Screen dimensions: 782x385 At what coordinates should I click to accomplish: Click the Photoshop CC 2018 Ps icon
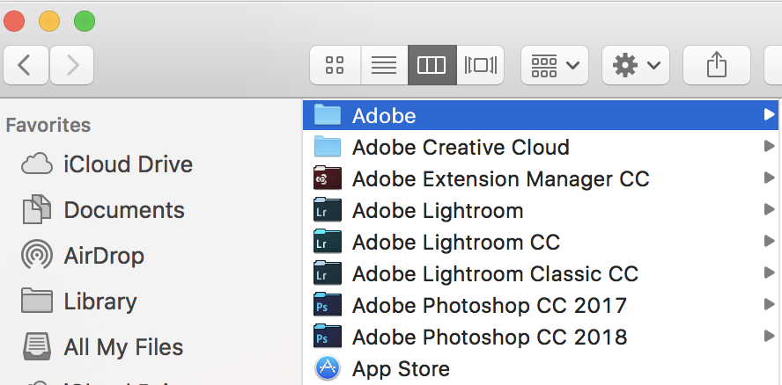(328, 337)
